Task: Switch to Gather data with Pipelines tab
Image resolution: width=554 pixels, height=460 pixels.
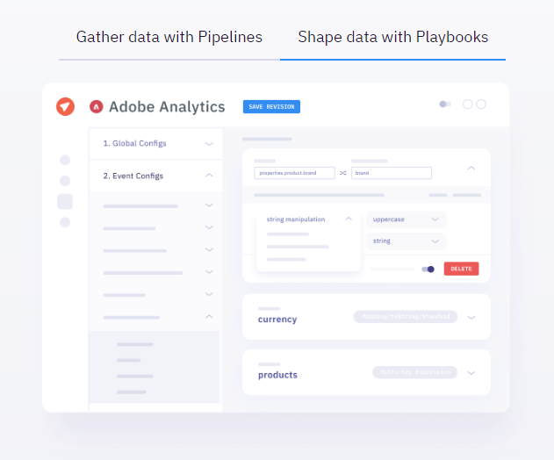Action: pyautogui.click(x=169, y=38)
